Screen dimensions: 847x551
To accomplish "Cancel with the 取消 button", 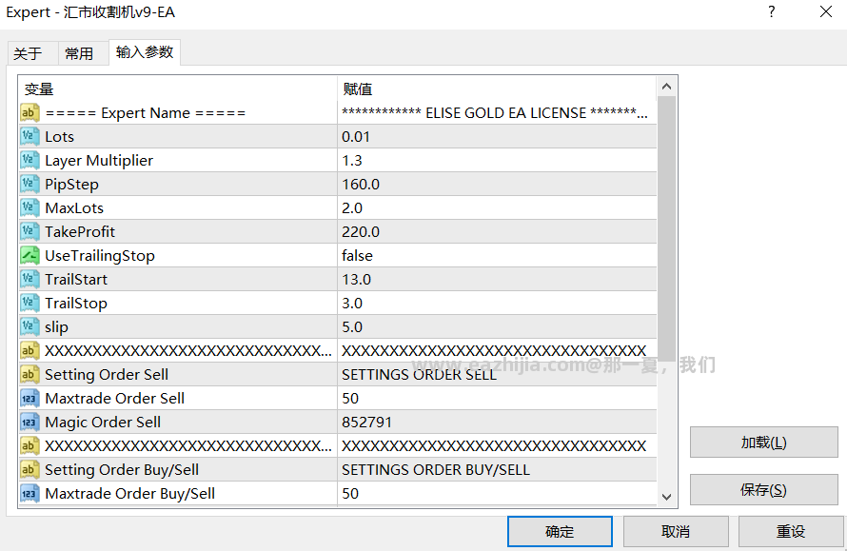I will coord(676,532).
